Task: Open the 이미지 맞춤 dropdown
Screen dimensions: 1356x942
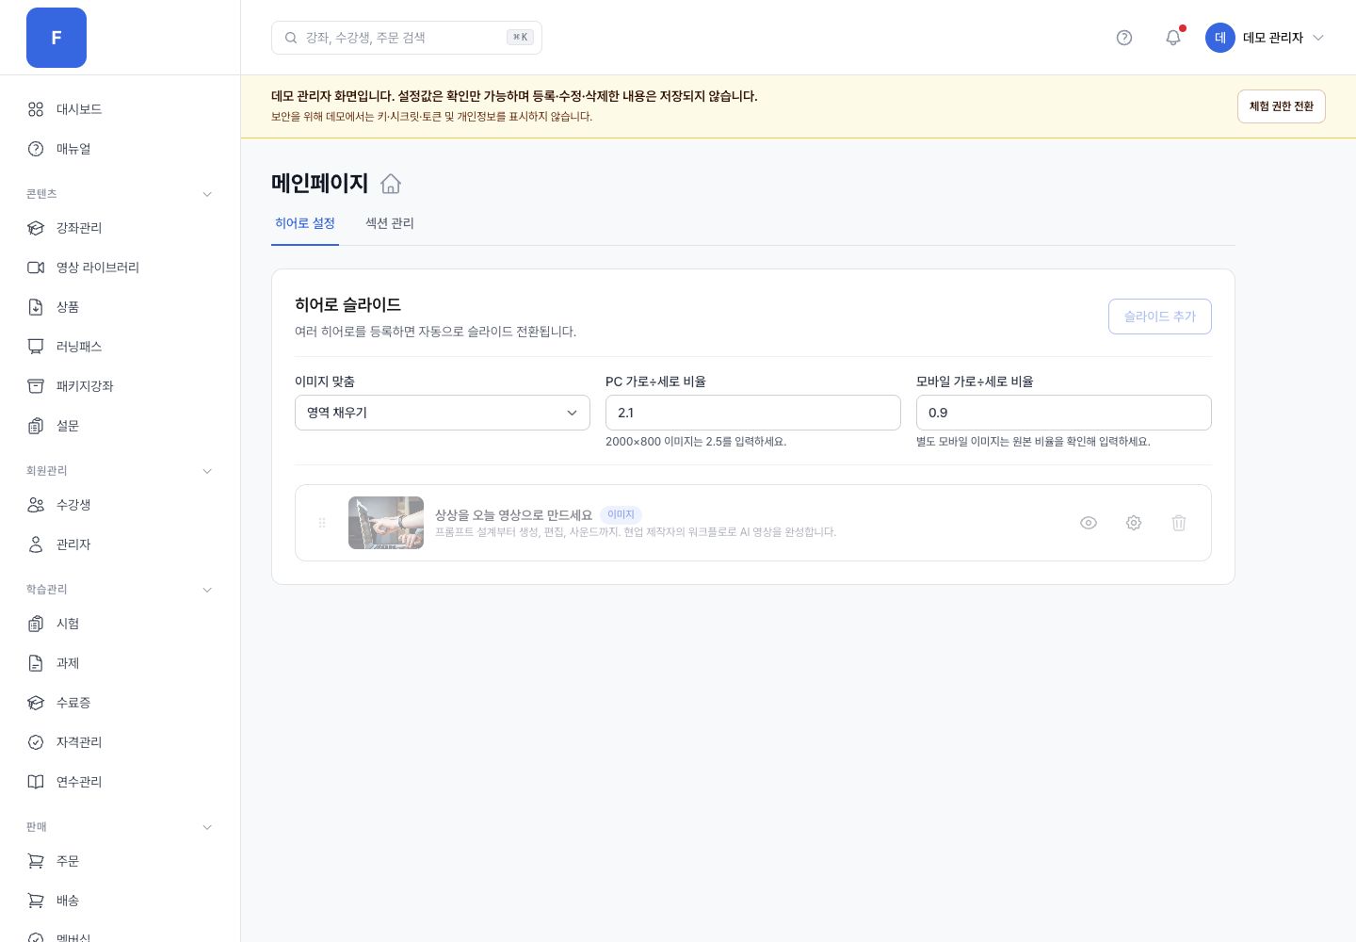Action: [443, 413]
